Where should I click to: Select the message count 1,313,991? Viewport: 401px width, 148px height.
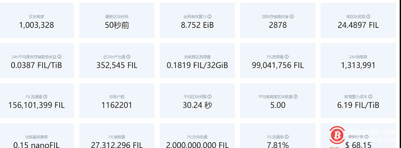358,65
